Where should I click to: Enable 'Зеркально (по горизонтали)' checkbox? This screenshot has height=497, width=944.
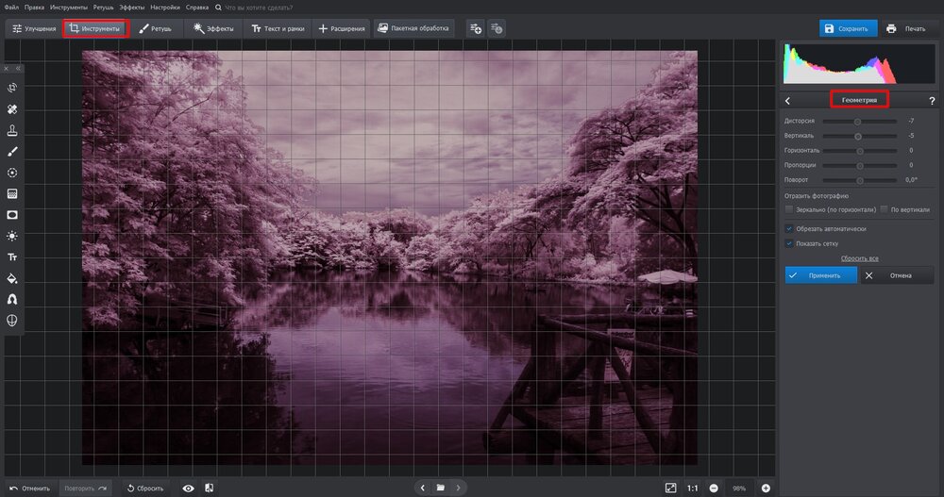pos(789,209)
